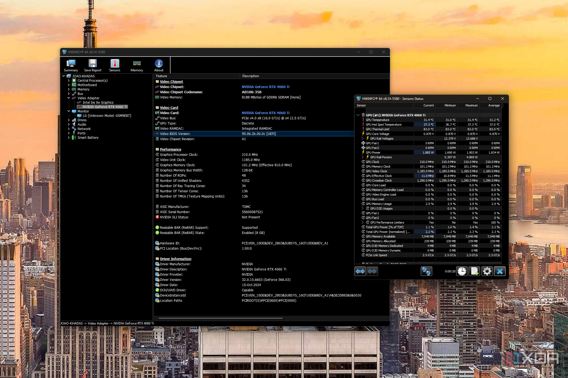Click the logging start document icon

pos(474,271)
